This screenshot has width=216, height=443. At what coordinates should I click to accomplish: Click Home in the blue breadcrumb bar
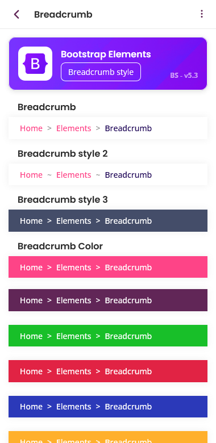tap(31, 407)
